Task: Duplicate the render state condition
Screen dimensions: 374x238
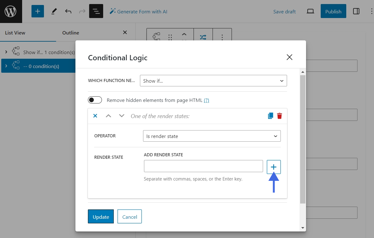Action: tap(270, 116)
